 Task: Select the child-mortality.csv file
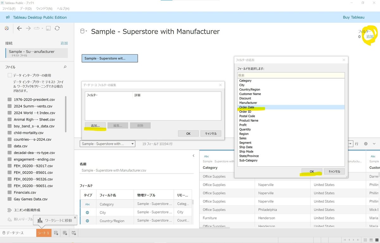[x=28, y=133]
